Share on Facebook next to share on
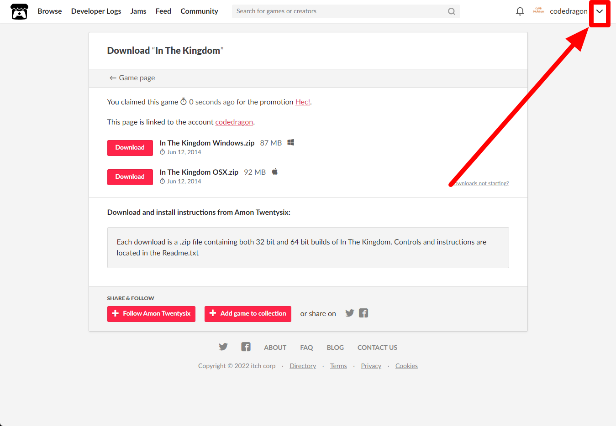Viewport: 616px width, 426px height. (x=363, y=313)
